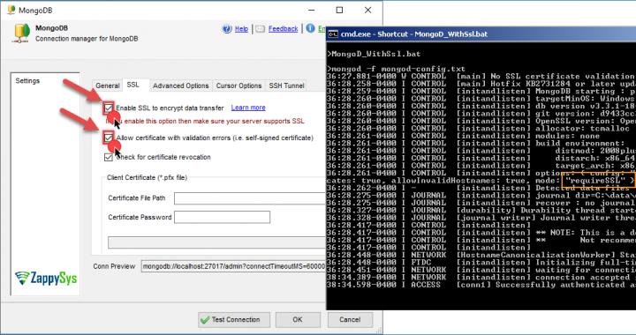Image resolution: width=636 pixels, height=335 pixels.
Task: Switch to the General tab
Action: 108,86
